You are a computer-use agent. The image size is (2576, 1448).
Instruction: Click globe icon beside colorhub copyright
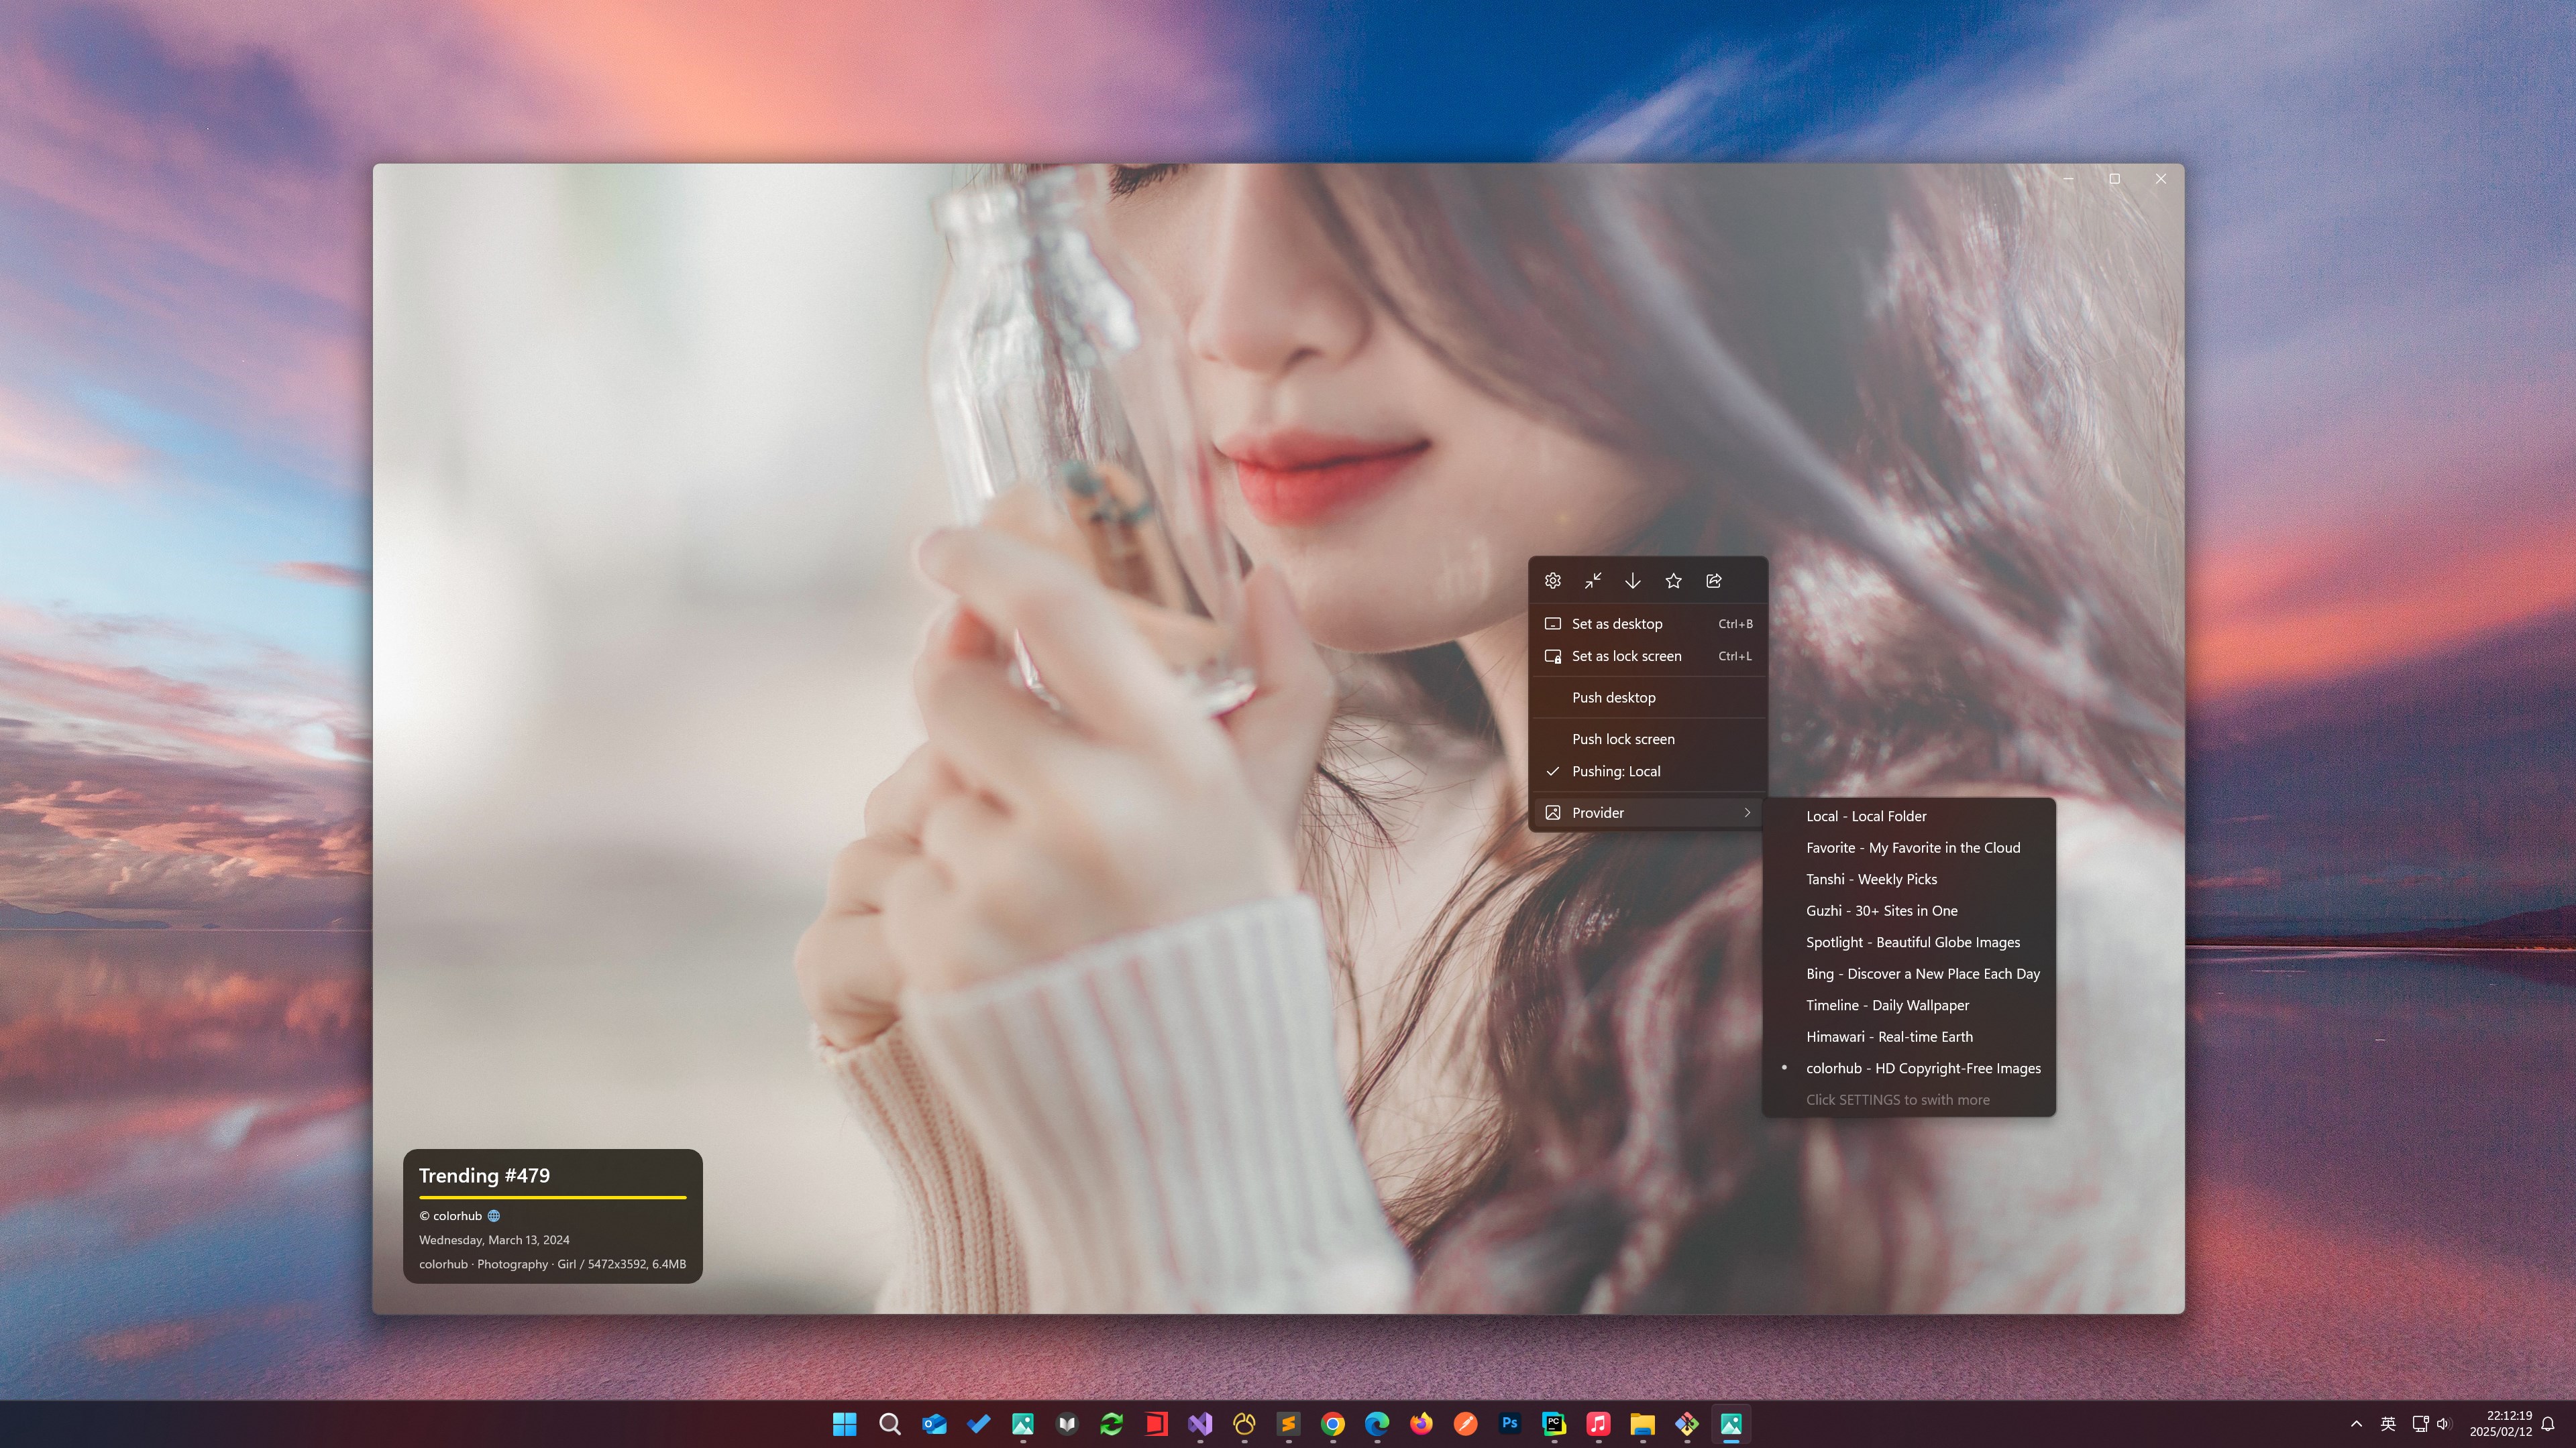(x=494, y=1216)
